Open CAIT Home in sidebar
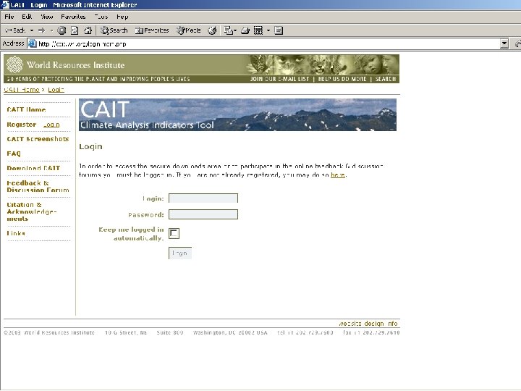 [x=26, y=109]
